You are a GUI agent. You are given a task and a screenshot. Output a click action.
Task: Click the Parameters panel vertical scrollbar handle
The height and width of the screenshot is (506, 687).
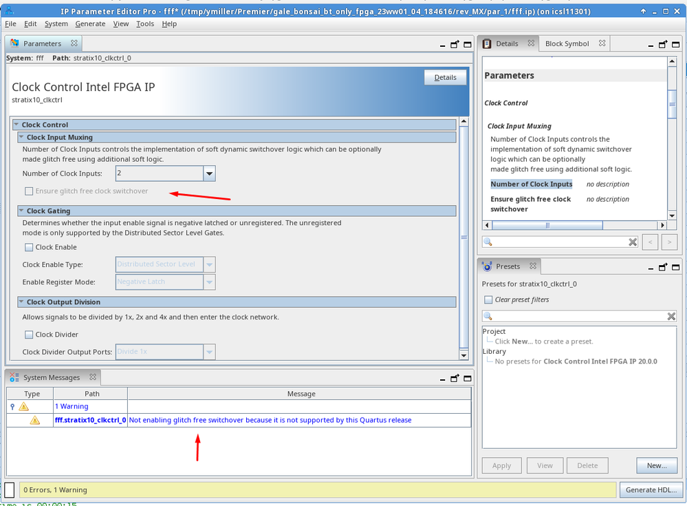(x=464, y=238)
